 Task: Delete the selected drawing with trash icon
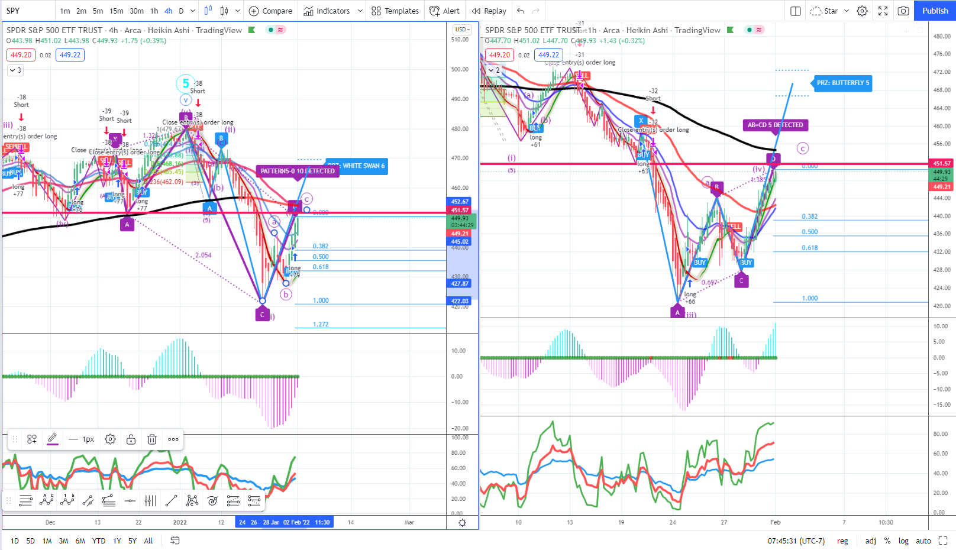(x=151, y=439)
